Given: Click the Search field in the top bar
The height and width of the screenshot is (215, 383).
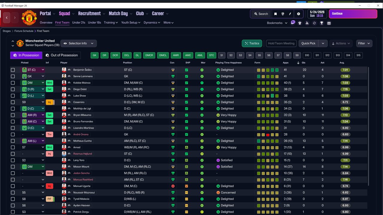Looking at the screenshot, I should pos(261,14).
